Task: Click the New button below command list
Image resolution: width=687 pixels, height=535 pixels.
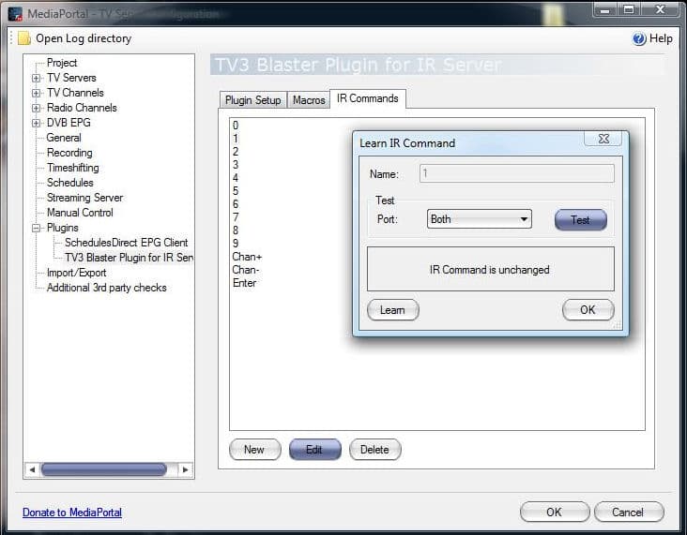Action: 254,450
